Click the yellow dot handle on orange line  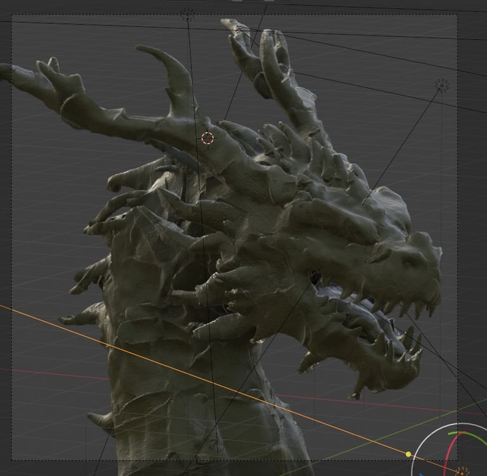point(408,454)
